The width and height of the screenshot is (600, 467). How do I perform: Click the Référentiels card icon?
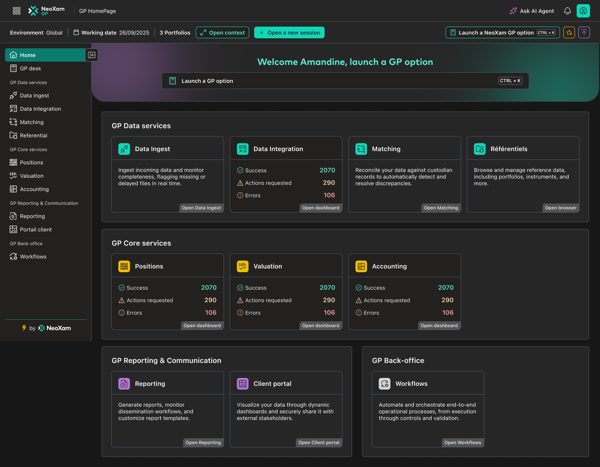pyautogui.click(x=480, y=149)
